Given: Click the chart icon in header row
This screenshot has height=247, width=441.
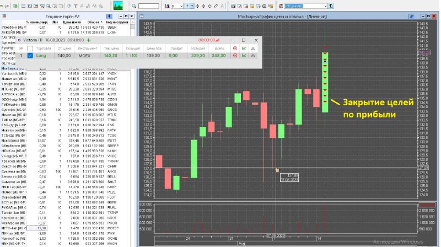Looking at the screenshot, I should pyautogui.click(x=244, y=48).
